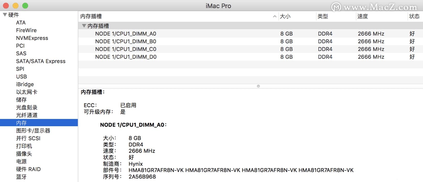This screenshot has width=423, height=182.
Task: Select 并行 SCSI in the sidebar
Action: coord(28,138)
